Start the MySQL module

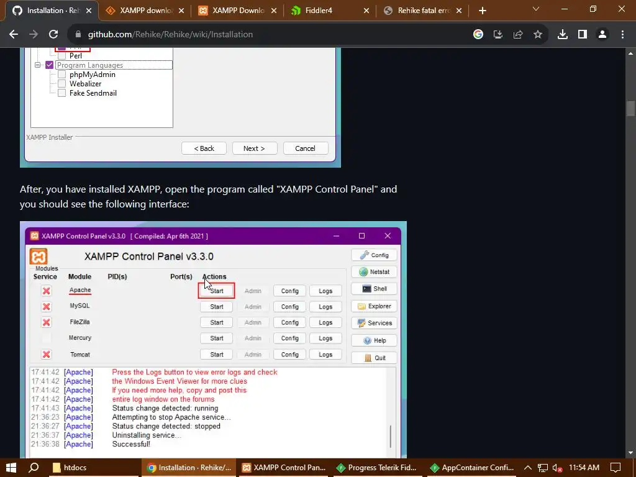coord(216,307)
